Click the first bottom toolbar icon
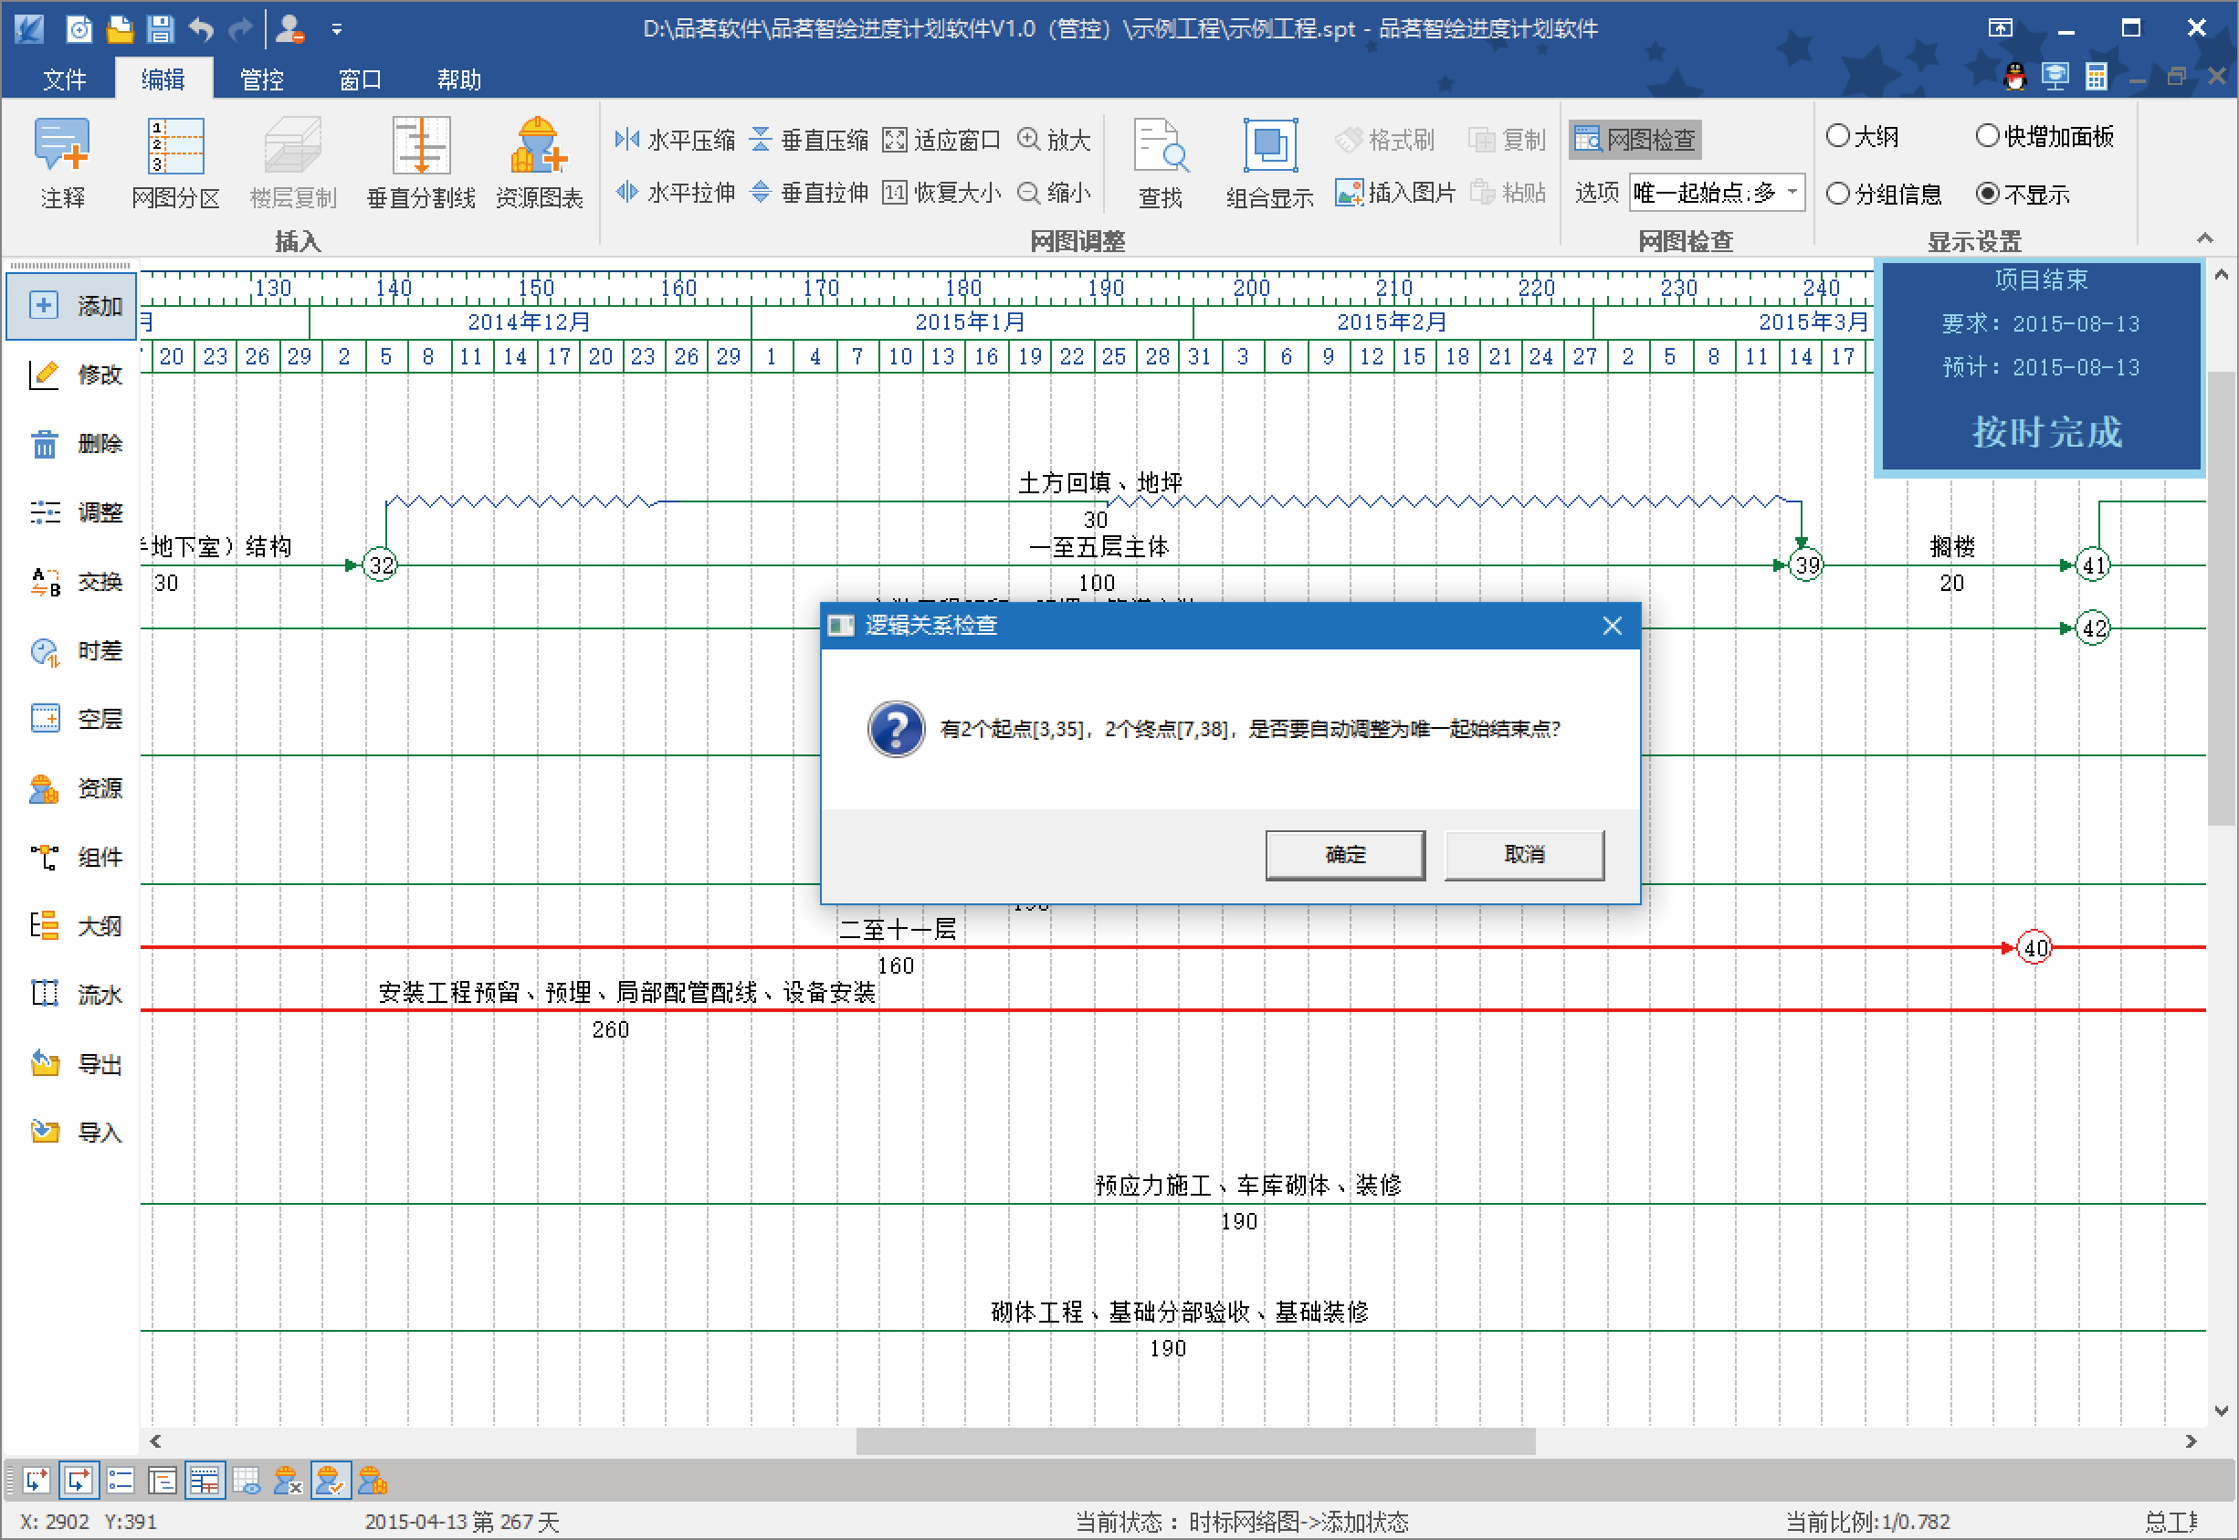This screenshot has height=1540, width=2239. click(x=36, y=1481)
